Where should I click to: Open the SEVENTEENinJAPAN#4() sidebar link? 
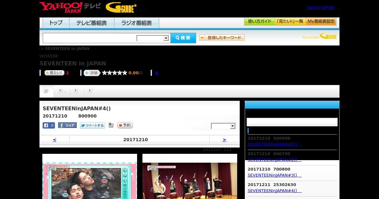[274, 191]
